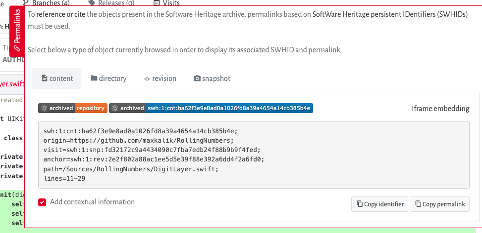The height and width of the screenshot is (233, 482).
Task: Click the commit icon on revision tab
Action: (147, 78)
